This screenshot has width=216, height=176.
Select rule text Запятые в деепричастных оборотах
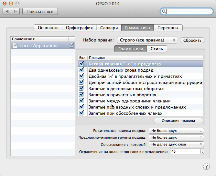[126, 88]
